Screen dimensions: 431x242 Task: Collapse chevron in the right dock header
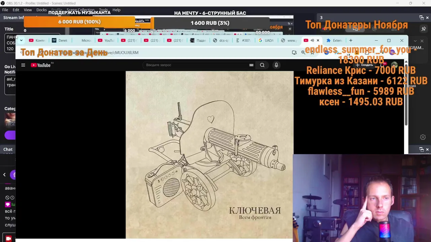pos(415,41)
